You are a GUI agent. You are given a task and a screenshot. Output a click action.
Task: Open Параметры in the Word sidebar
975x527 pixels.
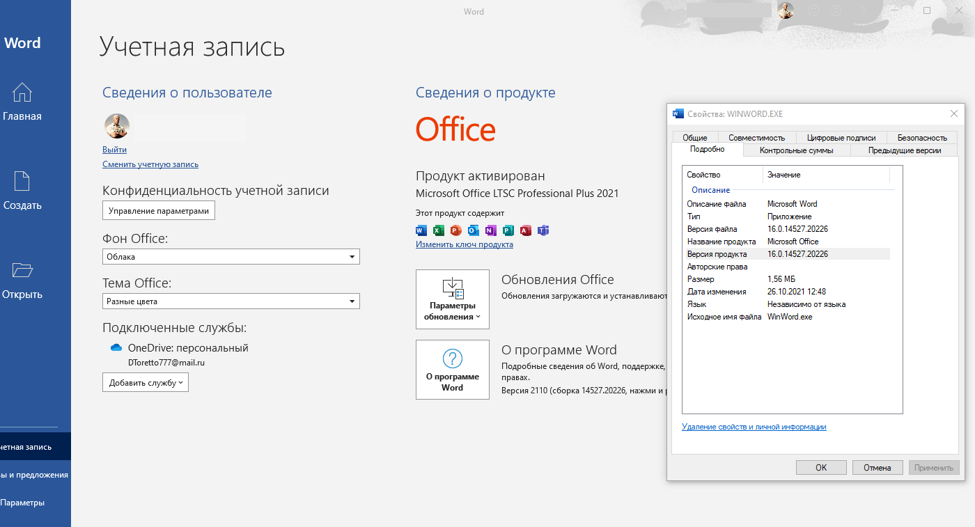[x=36, y=503]
